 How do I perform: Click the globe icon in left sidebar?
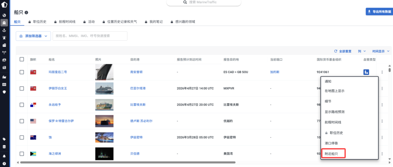coord(4,15)
